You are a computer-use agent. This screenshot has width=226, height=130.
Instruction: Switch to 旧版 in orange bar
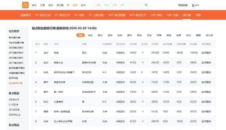tap(198, 15)
